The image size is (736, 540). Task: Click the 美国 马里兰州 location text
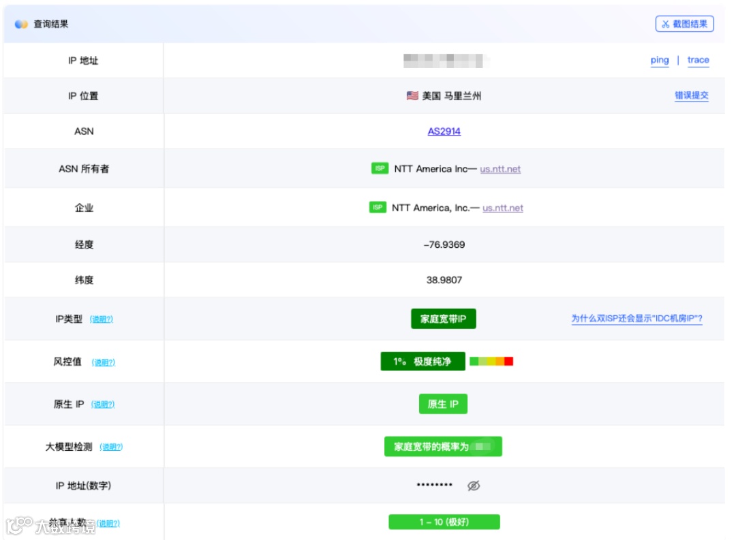pyautogui.click(x=452, y=96)
